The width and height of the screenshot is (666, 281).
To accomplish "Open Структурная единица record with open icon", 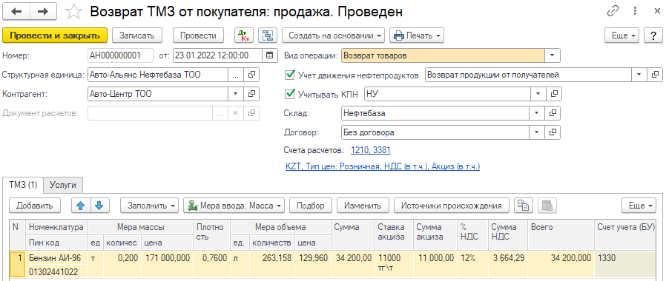I will pyautogui.click(x=251, y=75).
